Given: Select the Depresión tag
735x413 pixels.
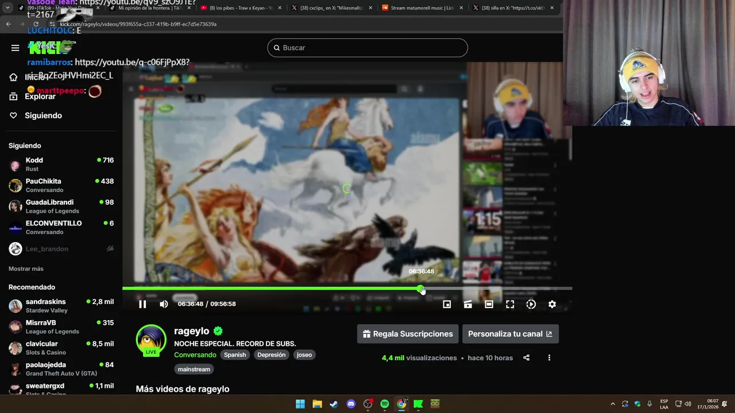Looking at the screenshot, I should click(272, 355).
